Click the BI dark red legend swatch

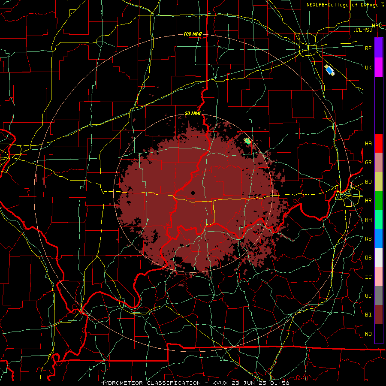tap(379, 315)
